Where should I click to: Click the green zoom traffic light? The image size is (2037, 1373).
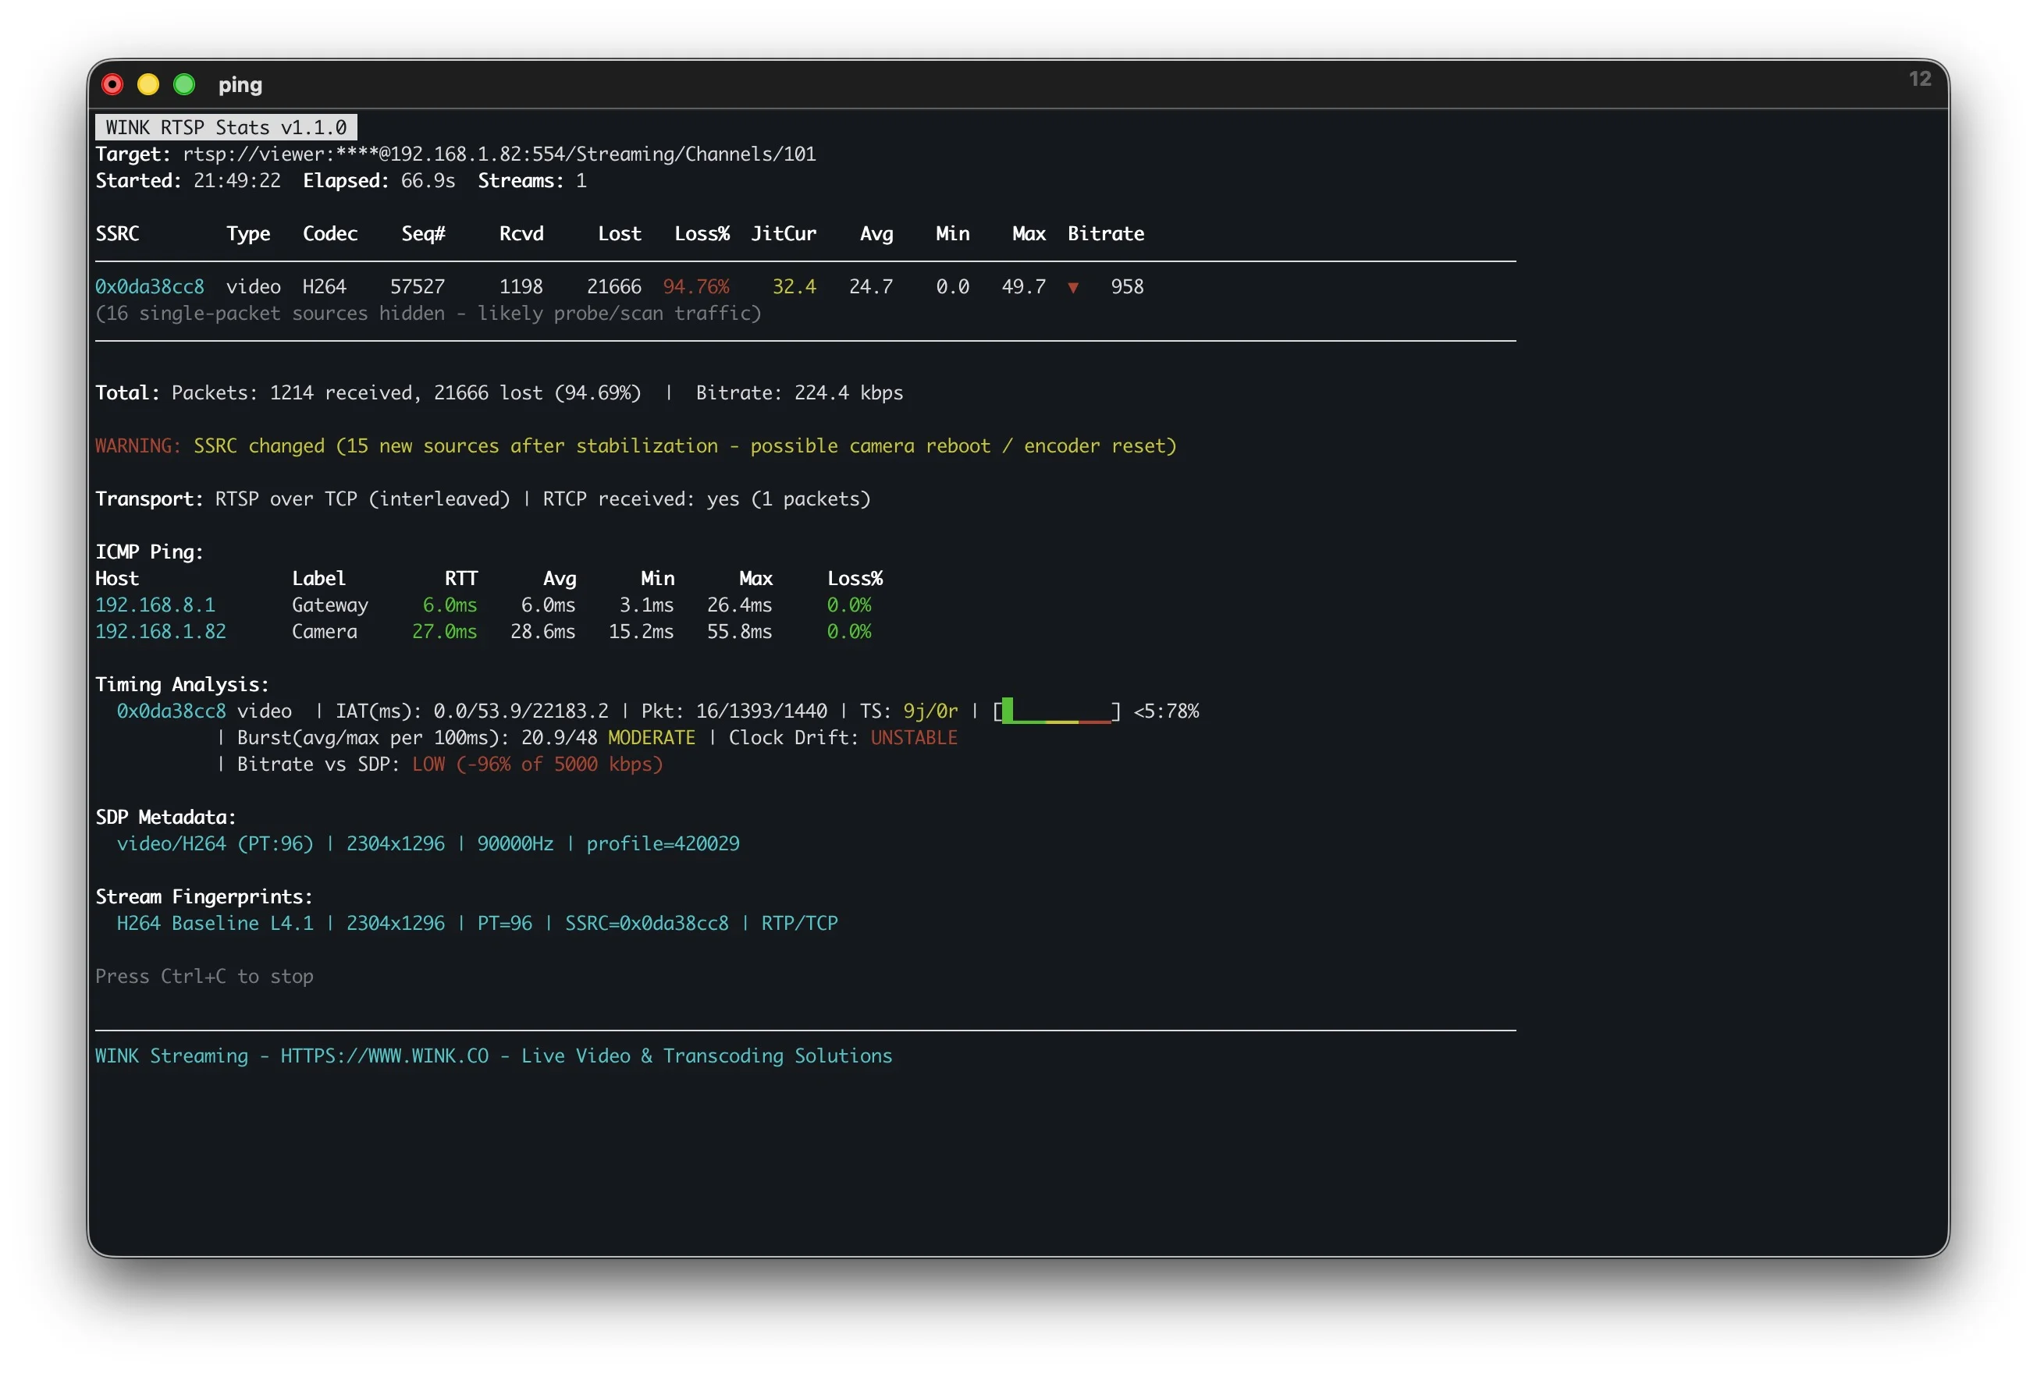185,84
